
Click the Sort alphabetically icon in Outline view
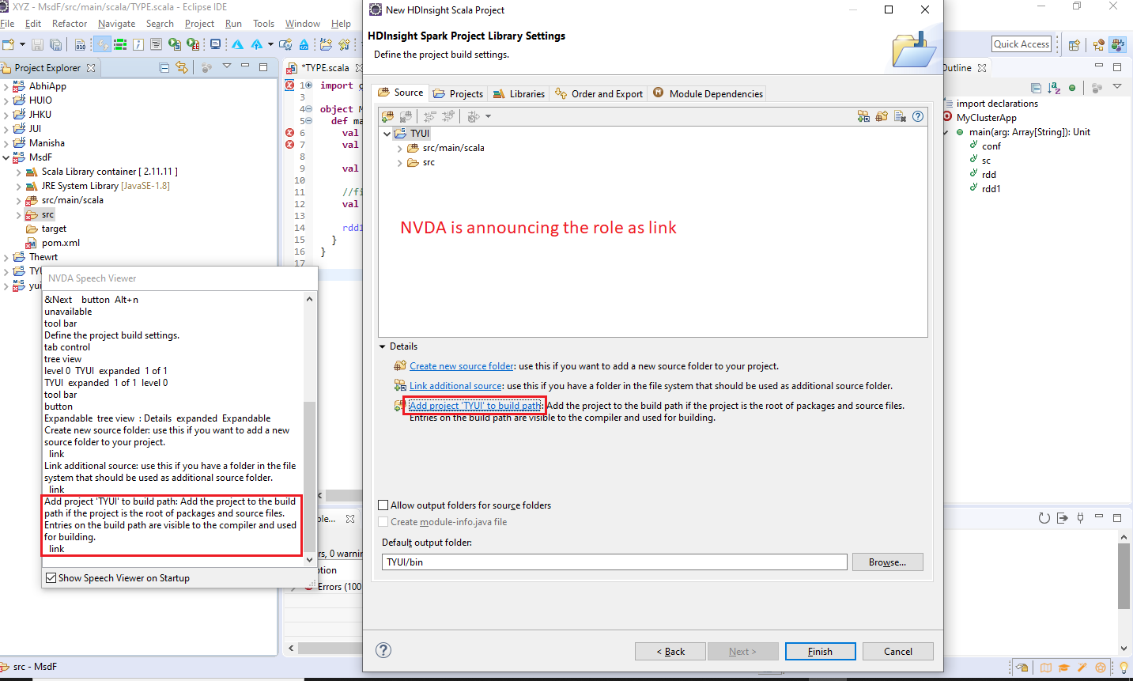click(1054, 88)
